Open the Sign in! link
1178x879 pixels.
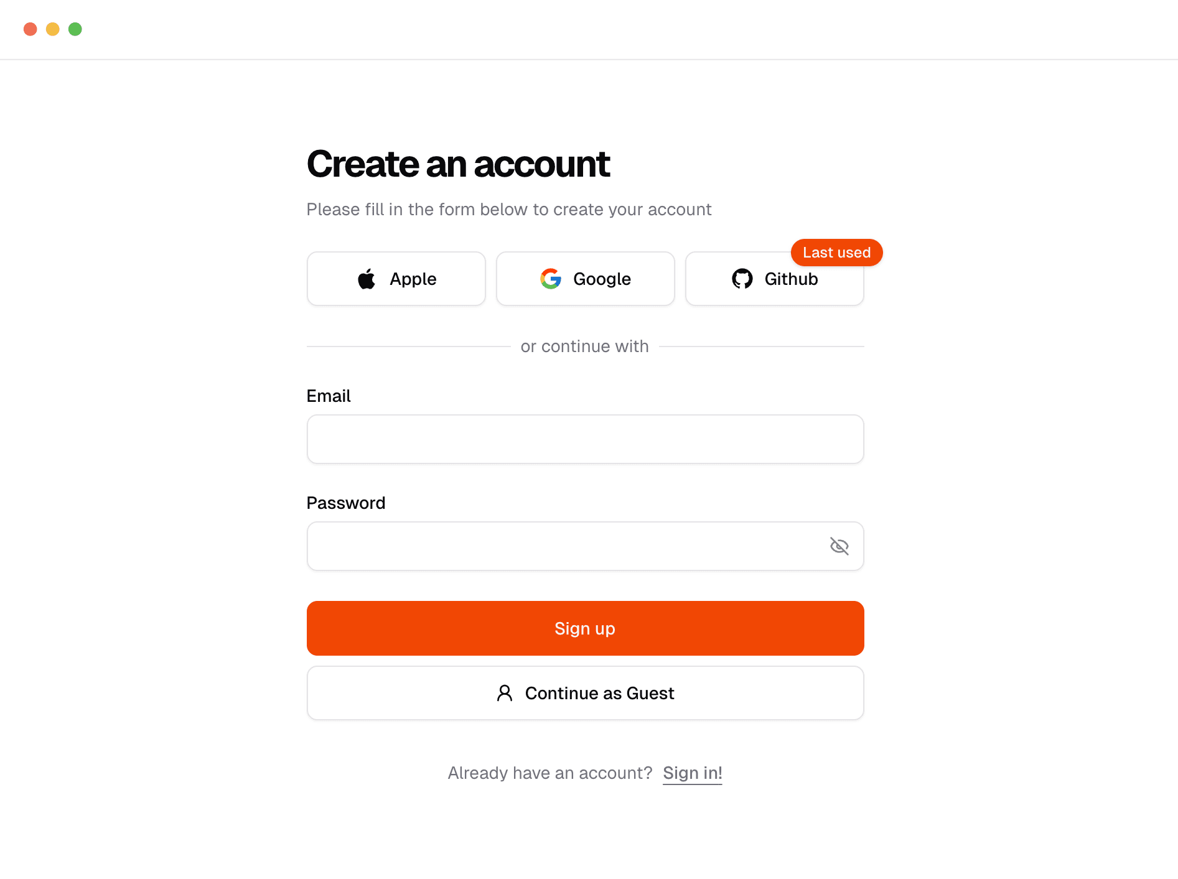(x=692, y=773)
